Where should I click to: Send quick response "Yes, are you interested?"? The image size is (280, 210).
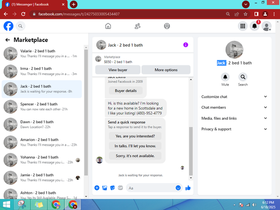pos(135,136)
